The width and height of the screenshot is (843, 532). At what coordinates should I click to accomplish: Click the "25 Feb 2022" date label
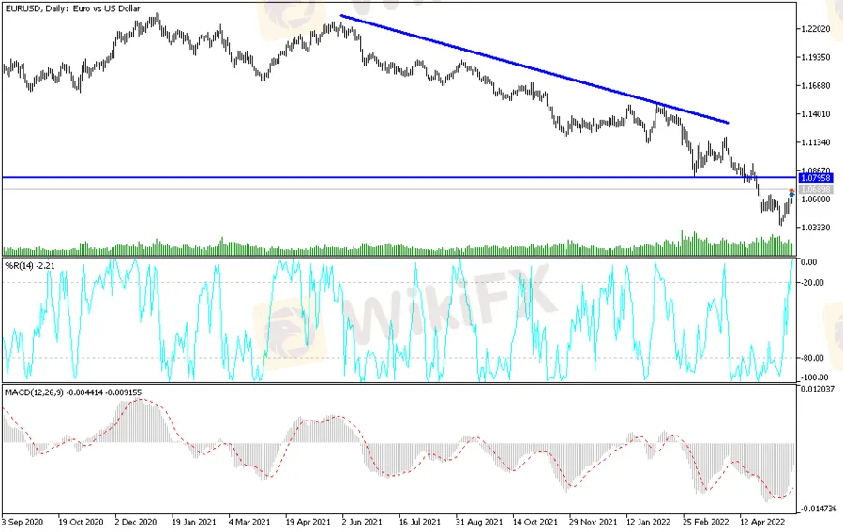pos(705,522)
